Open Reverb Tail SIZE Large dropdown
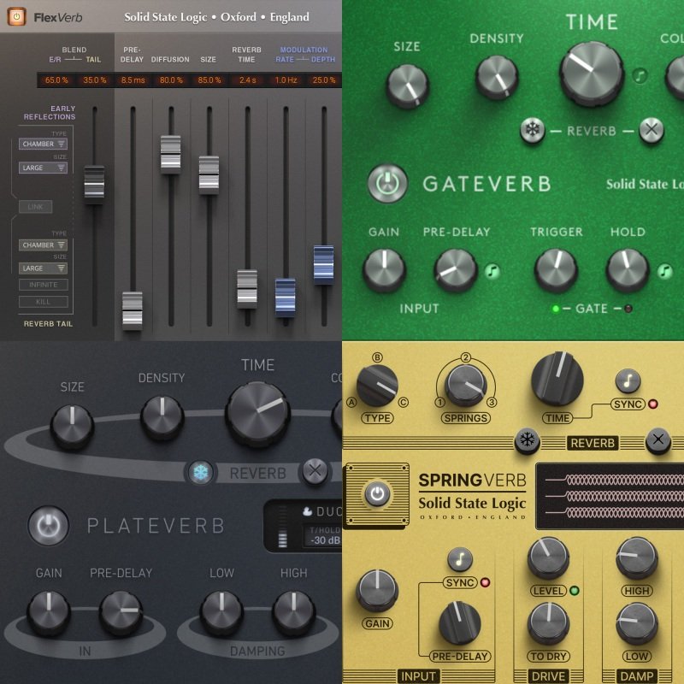 43,268
